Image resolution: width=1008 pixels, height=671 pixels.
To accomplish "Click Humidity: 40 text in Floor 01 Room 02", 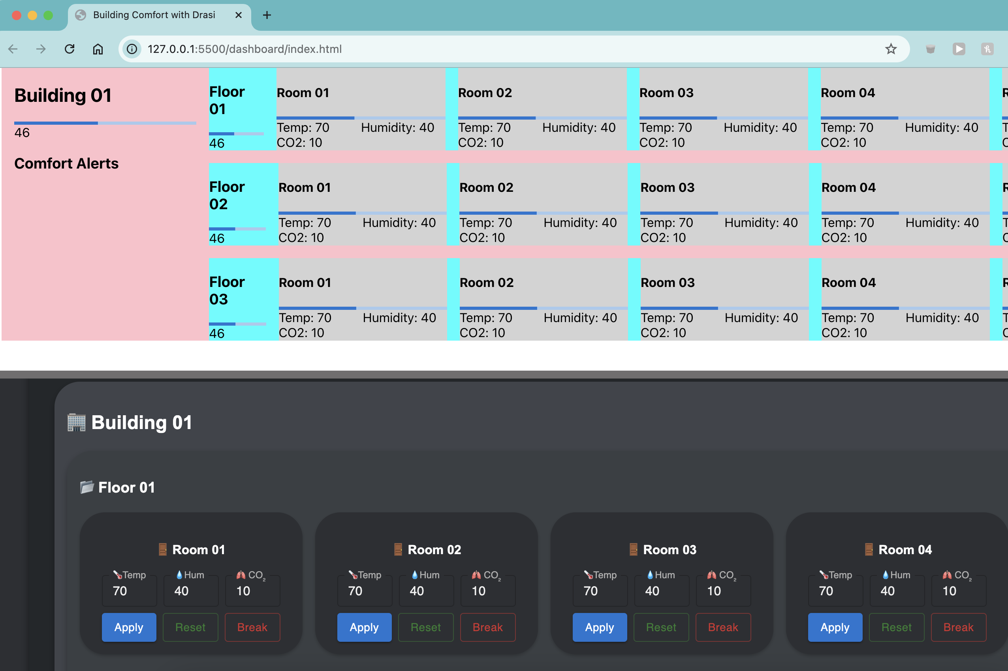I will click(579, 127).
